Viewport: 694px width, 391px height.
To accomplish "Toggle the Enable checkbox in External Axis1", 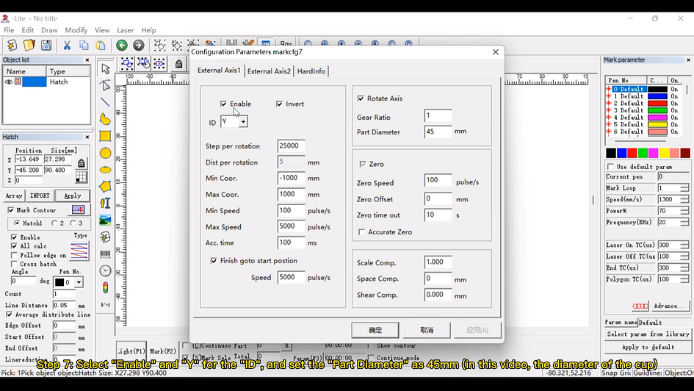I will [x=223, y=104].
